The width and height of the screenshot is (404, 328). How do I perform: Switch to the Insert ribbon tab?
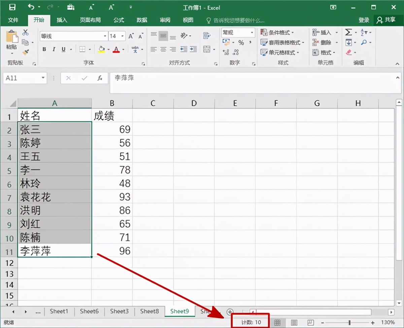pyautogui.click(x=62, y=20)
